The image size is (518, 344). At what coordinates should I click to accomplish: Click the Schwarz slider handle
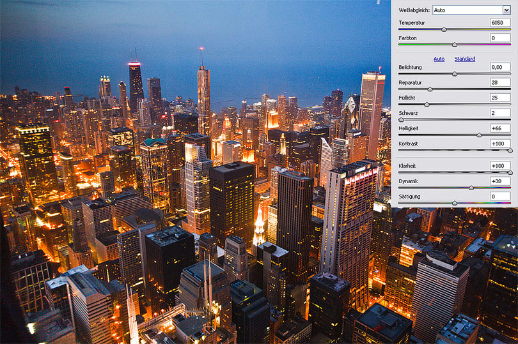point(401,120)
